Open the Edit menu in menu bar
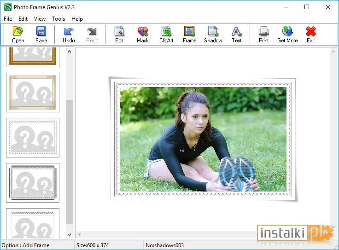This screenshot has height=250, width=339. [23, 19]
